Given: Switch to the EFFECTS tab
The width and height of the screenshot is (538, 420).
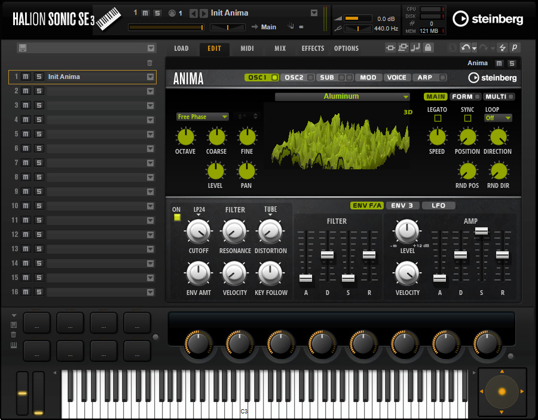Looking at the screenshot, I should pyautogui.click(x=313, y=48).
